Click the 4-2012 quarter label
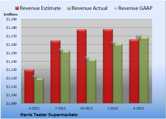Image resolution: width=166 pixels, height=119 pixels. pyautogui.click(x=34, y=108)
